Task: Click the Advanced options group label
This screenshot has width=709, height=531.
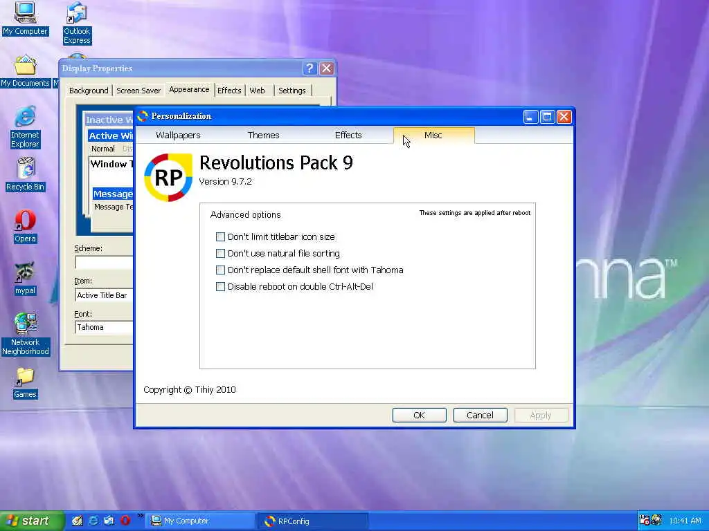Action: click(x=246, y=214)
